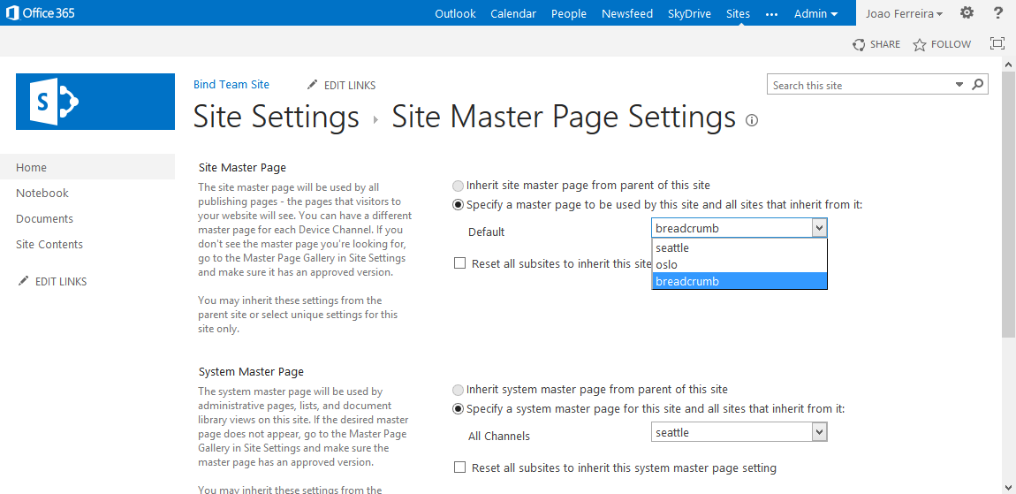Screen dimensions: 1016x494
Task: Choose breadcrumb in the dropdown list
Action: (x=739, y=281)
